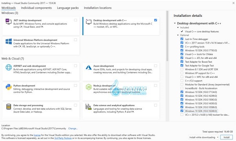Click the Windows (3) section heading
Screen dimensions: 236x141
tap(10, 13)
